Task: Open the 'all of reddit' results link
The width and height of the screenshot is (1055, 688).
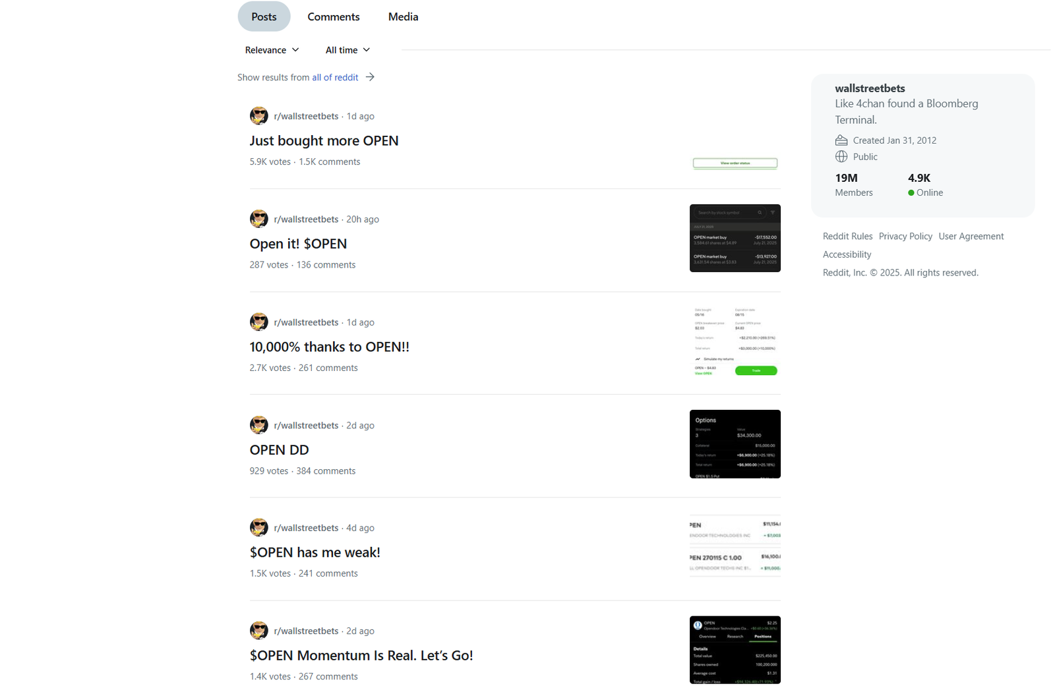Action: 335,77
